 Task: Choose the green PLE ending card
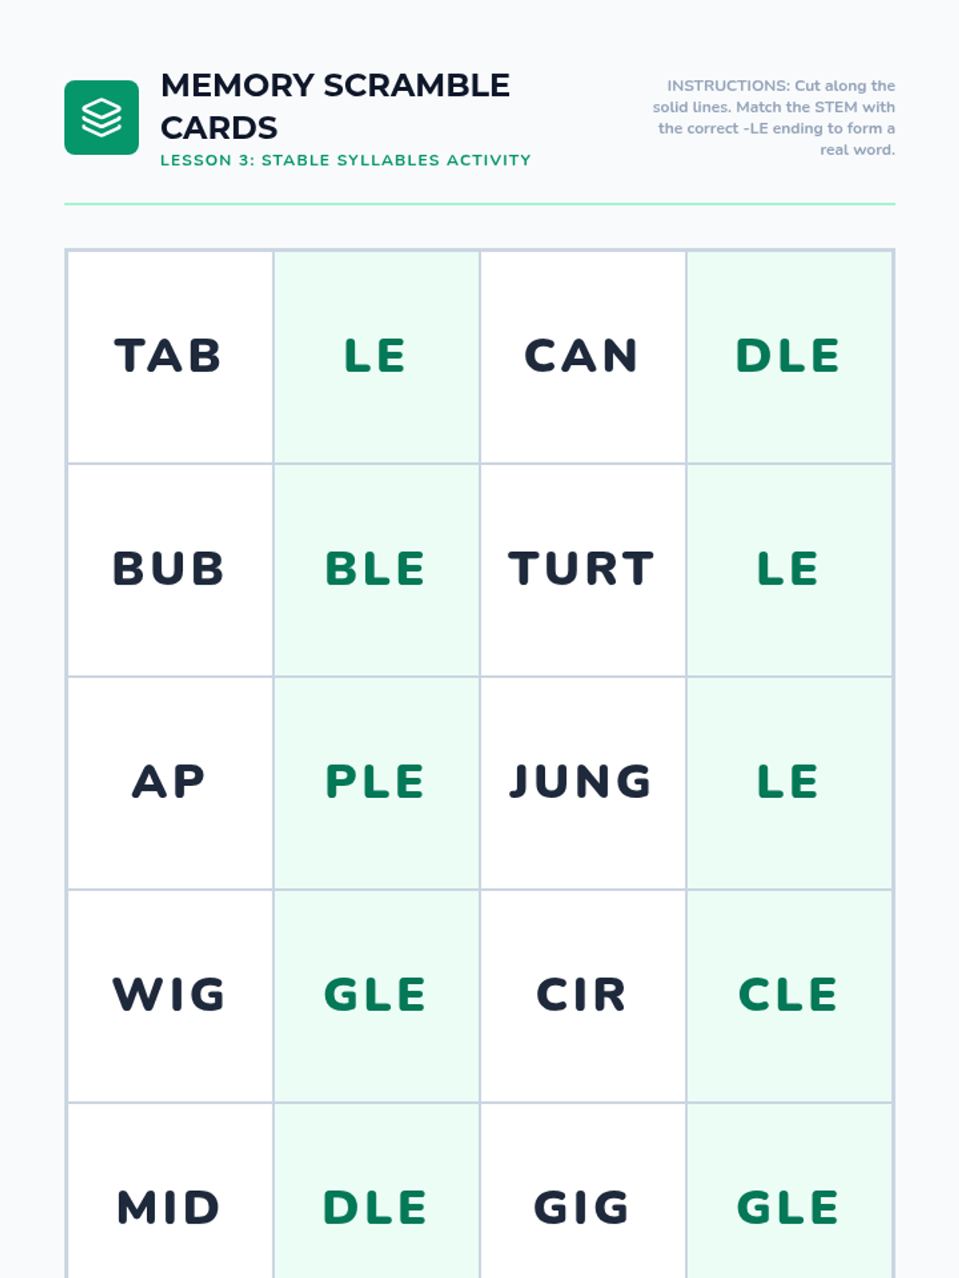[376, 782]
